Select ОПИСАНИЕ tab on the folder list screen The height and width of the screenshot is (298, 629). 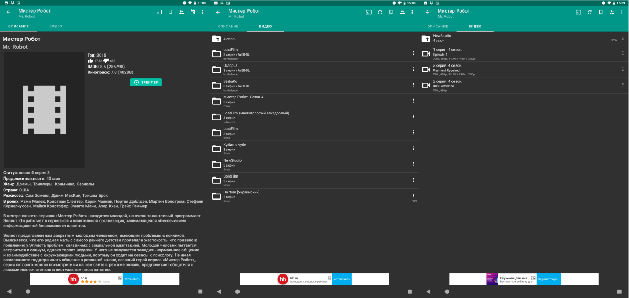click(228, 26)
